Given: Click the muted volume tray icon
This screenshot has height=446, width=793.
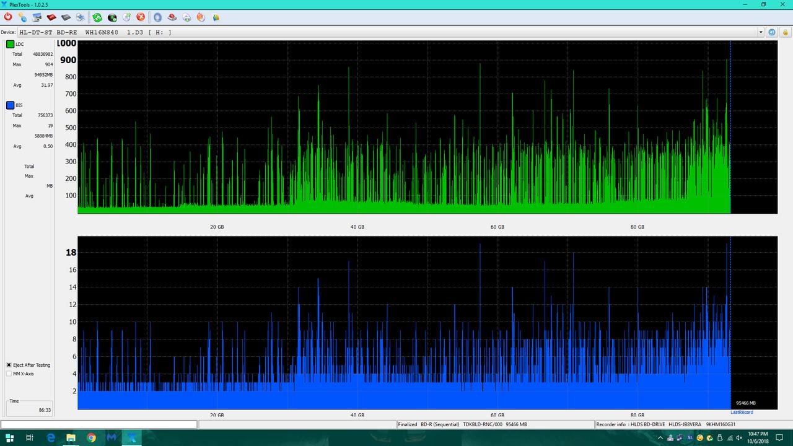Looking at the screenshot, I should click(x=739, y=438).
